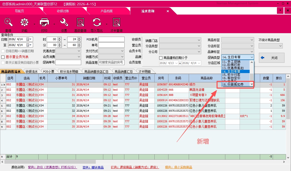Toggle the 商品建档日期介于 checkbox
Viewport: 291px width, 171px height.
coord(161,58)
